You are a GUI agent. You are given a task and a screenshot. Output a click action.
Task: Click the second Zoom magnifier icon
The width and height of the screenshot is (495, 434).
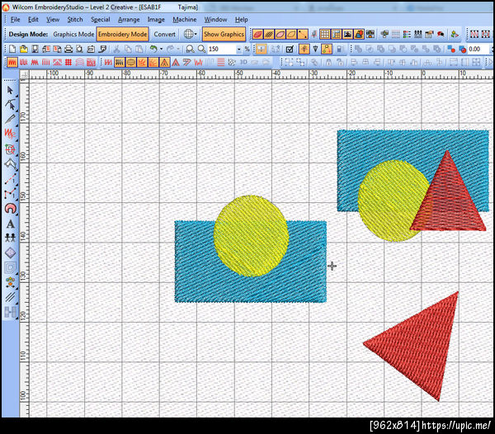(201, 49)
